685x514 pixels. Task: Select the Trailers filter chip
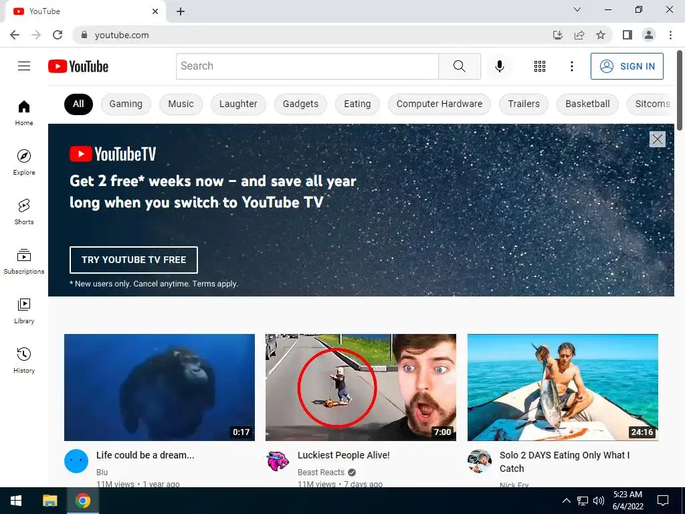point(524,104)
